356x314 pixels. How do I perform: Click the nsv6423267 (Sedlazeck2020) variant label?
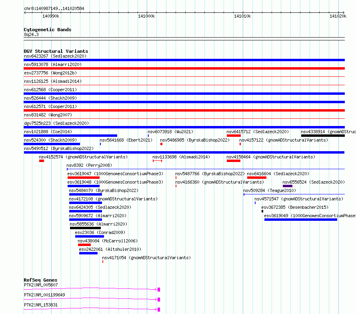[x=55, y=56]
